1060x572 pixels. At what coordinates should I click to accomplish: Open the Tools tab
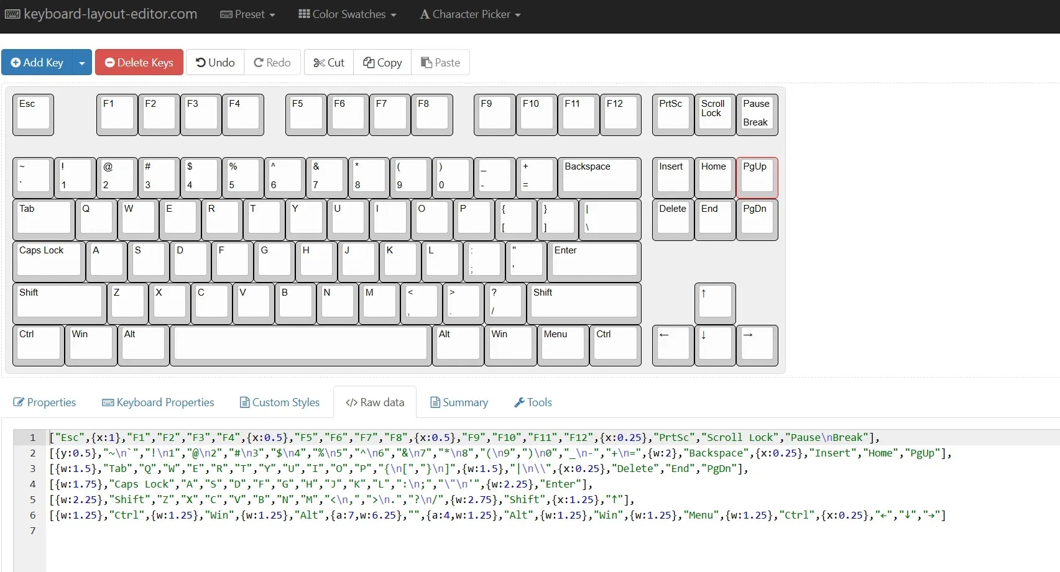[533, 402]
